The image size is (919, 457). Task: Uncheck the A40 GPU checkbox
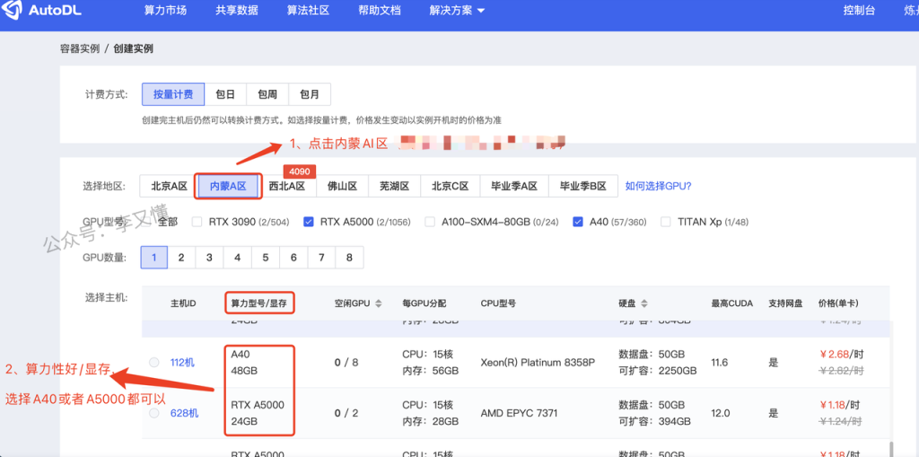tap(578, 222)
